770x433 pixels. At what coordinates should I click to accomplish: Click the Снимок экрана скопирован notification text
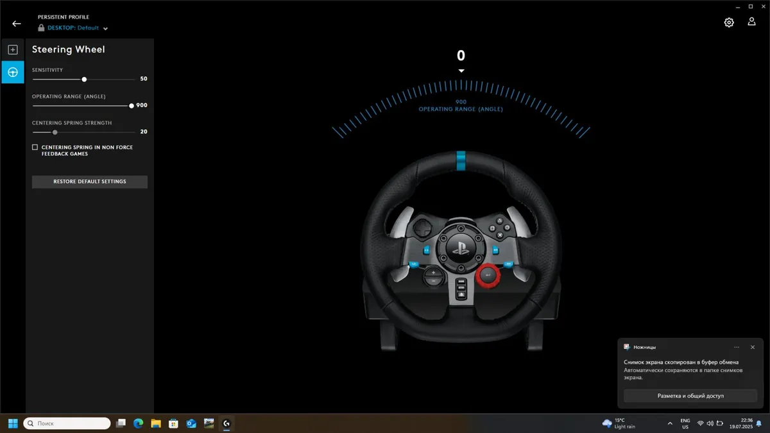point(680,362)
